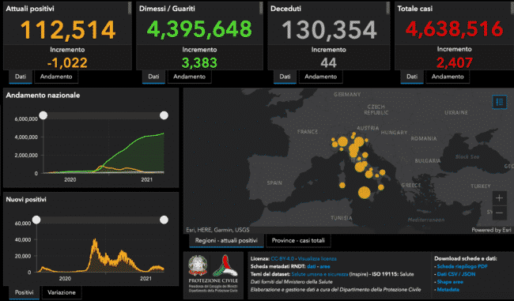Open the Visualizza licenza link
Viewport: 514px width, 301px height.
(317, 259)
